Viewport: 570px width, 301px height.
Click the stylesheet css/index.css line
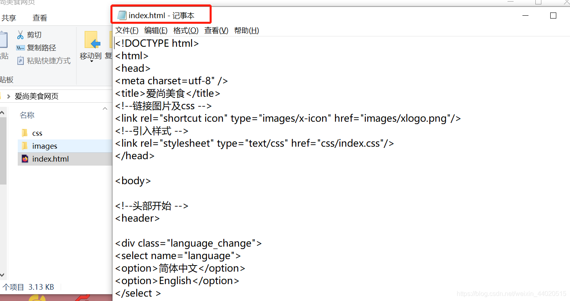tap(254, 143)
